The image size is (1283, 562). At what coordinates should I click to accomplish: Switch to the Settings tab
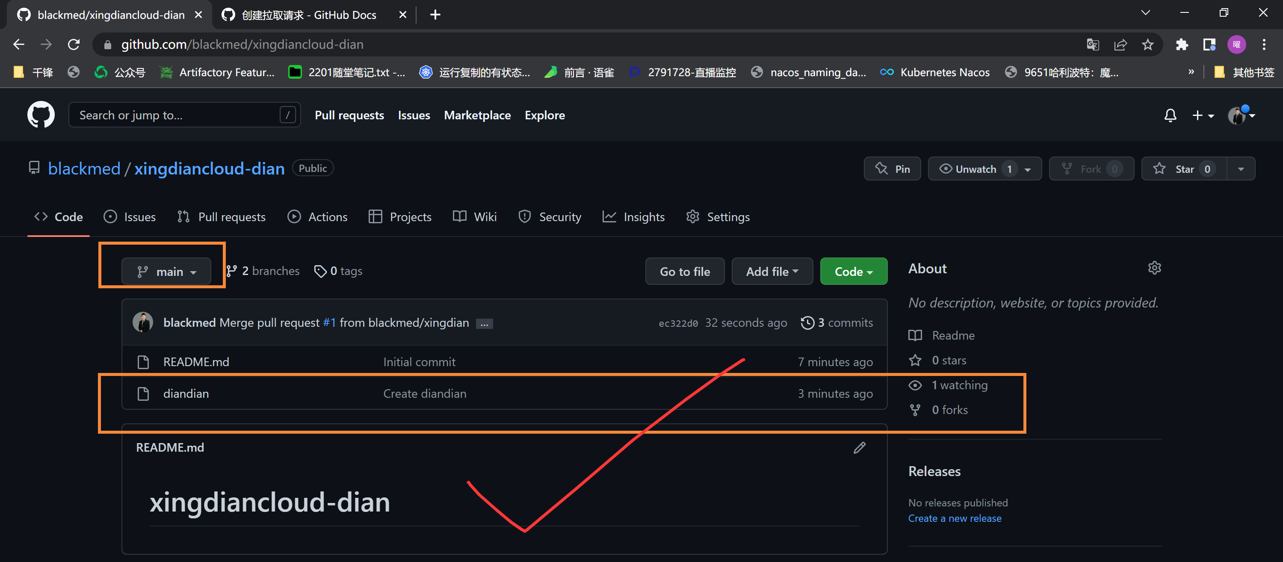tap(718, 217)
